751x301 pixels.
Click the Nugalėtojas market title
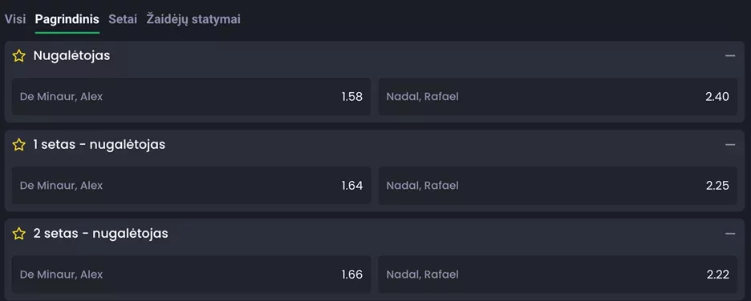72,56
